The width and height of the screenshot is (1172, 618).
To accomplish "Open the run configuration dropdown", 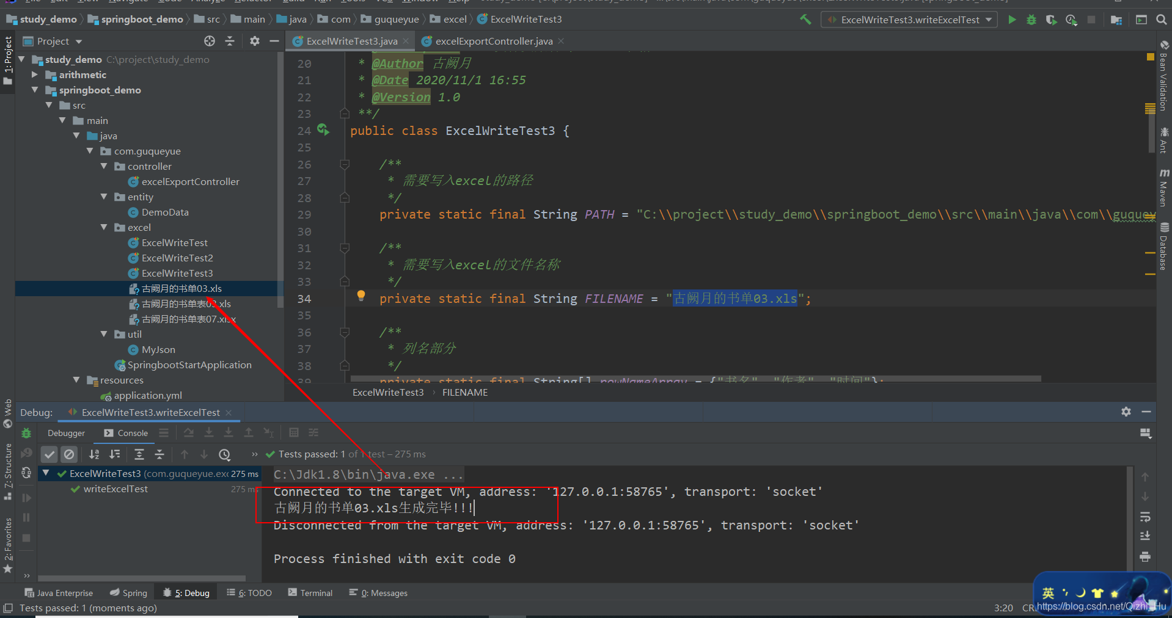I will 909,20.
